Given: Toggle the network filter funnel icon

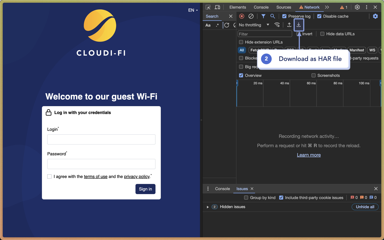Looking at the screenshot, I should coord(263,16).
